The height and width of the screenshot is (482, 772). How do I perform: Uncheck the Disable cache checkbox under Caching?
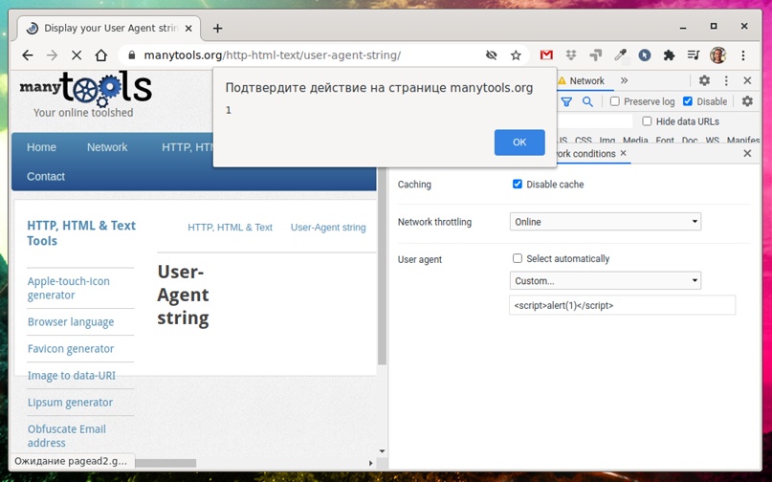pyautogui.click(x=518, y=185)
